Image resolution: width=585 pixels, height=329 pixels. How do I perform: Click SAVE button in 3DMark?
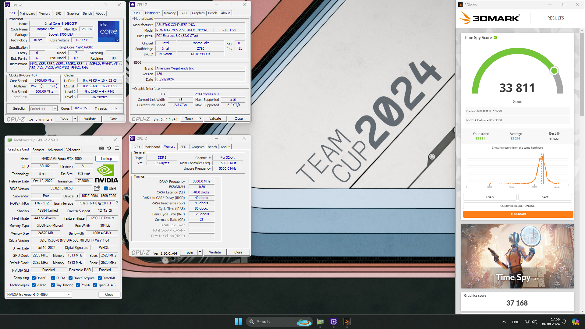click(x=545, y=197)
